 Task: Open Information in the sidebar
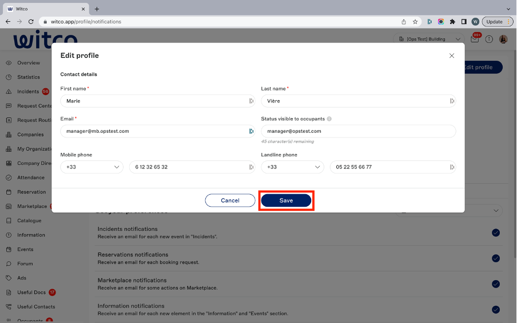31,235
